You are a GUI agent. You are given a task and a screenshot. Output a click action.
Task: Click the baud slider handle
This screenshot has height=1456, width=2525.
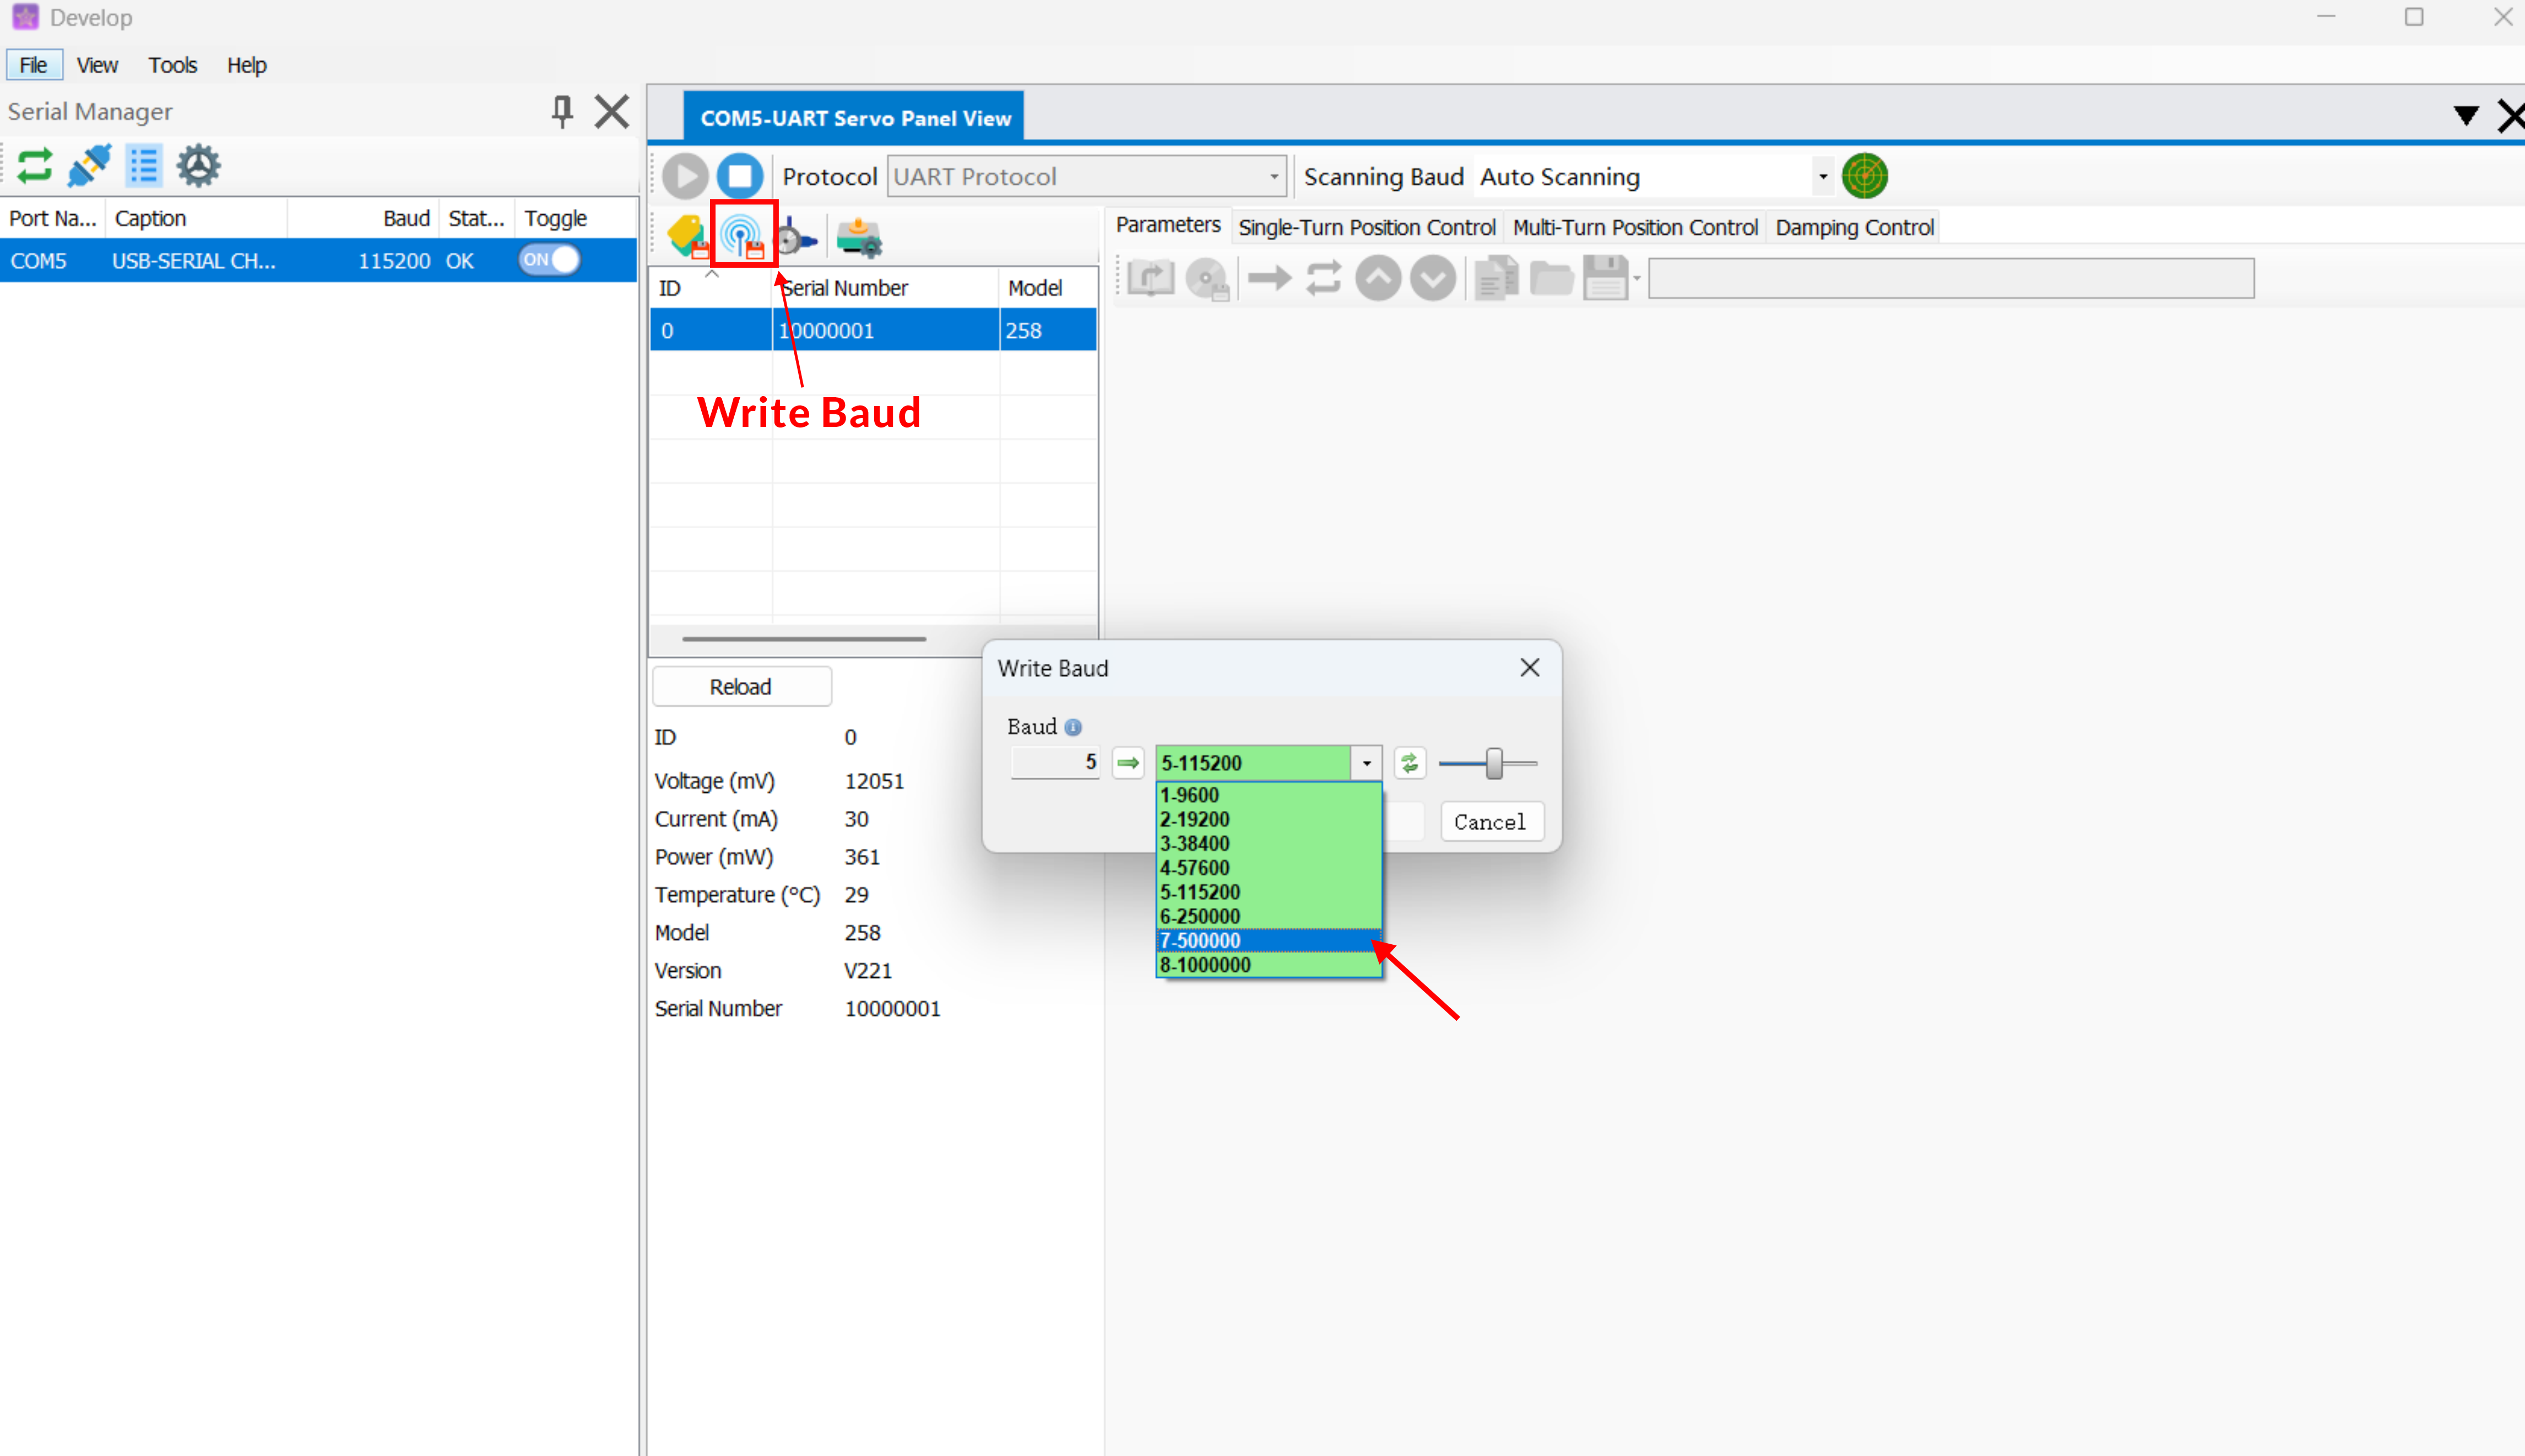click(1493, 763)
